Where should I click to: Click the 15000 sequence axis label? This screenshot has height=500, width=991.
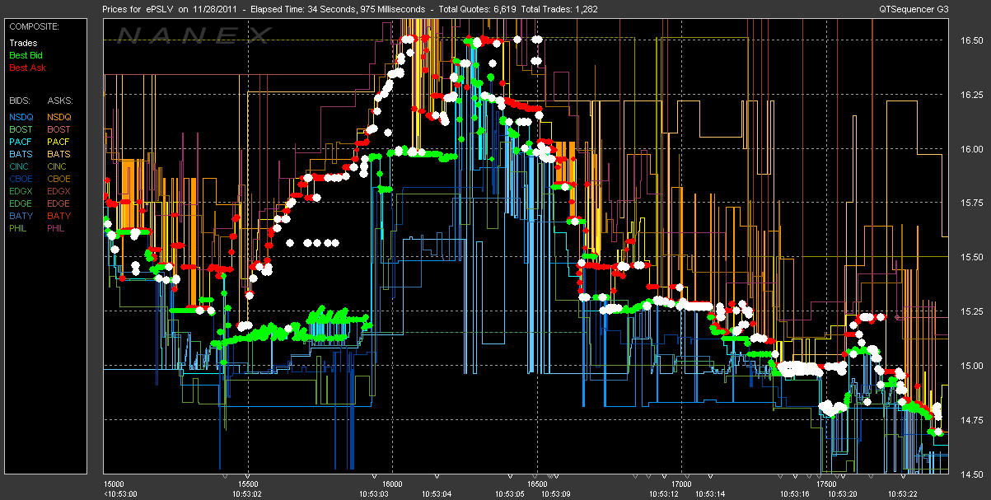[x=115, y=484]
